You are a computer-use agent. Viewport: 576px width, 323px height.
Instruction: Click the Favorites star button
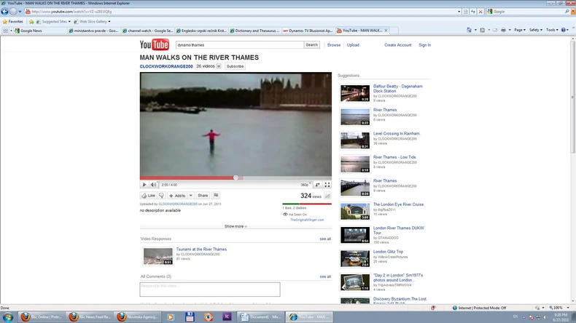(13, 22)
